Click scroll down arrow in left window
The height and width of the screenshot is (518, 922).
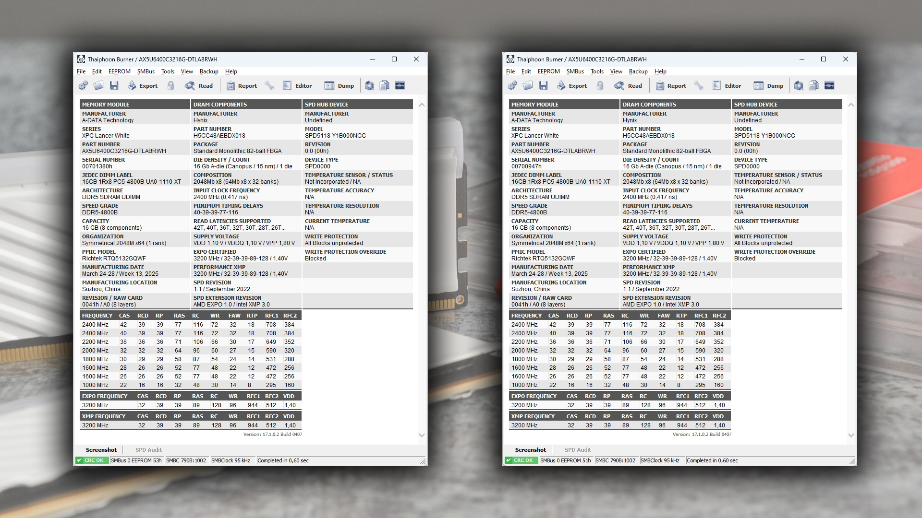(422, 436)
